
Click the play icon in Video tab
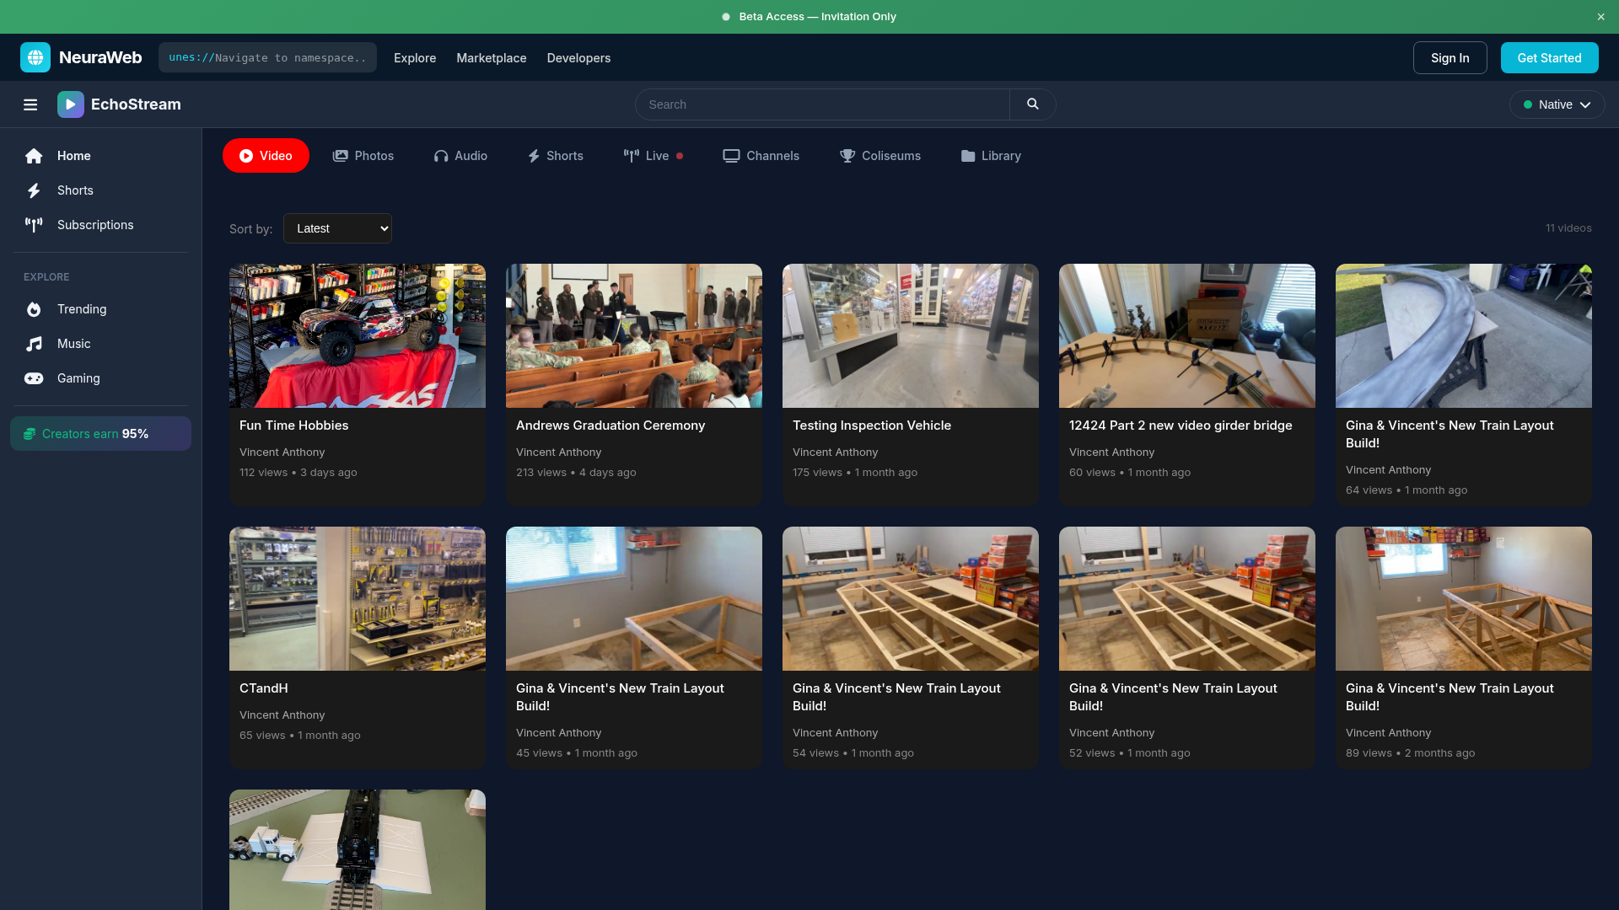click(x=246, y=156)
